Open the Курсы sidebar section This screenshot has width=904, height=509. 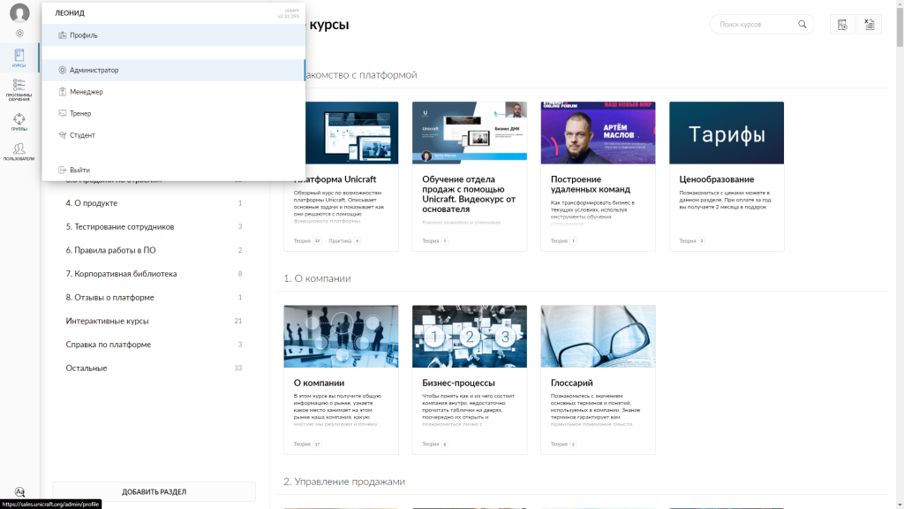click(x=19, y=58)
